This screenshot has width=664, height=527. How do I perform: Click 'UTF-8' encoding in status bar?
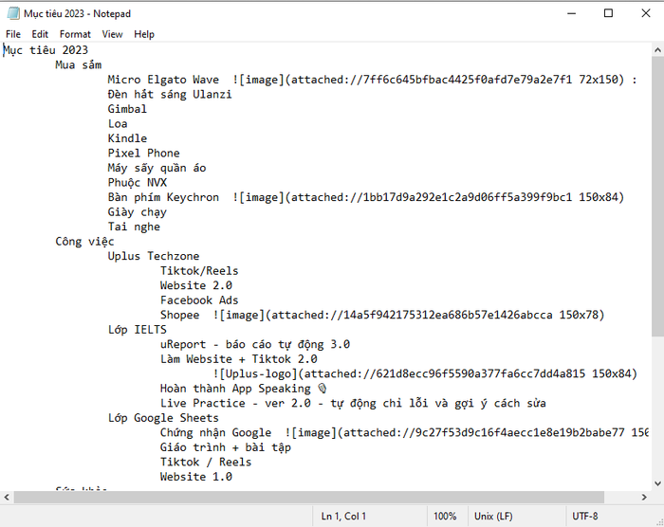pyautogui.click(x=585, y=517)
